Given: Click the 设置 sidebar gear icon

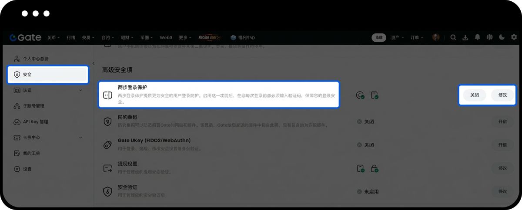Looking at the screenshot, I should (x=17, y=169).
